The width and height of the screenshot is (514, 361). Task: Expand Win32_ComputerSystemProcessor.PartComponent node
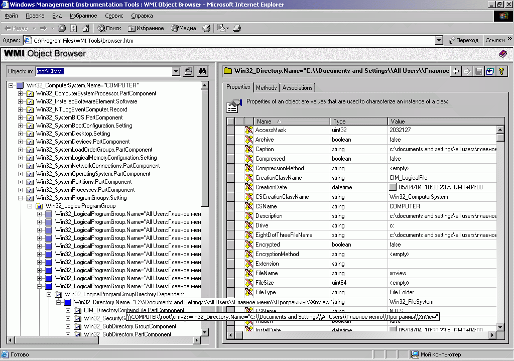pyautogui.click(x=20, y=93)
